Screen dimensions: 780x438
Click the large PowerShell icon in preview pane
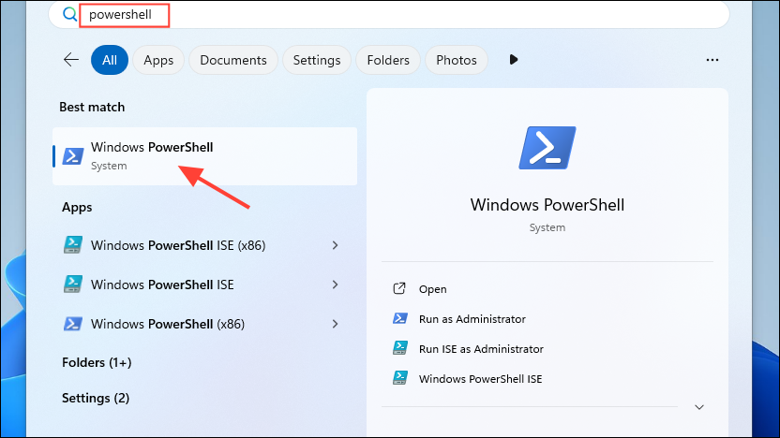(547, 148)
